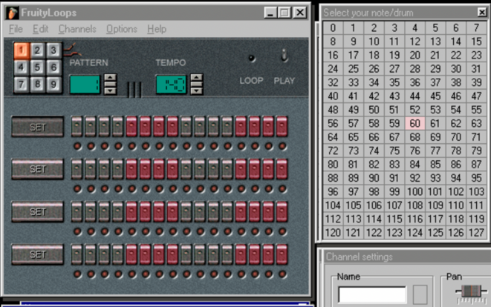Image resolution: width=491 pixels, height=307 pixels.
Task: Click the pattern number display
Action: coord(85,85)
